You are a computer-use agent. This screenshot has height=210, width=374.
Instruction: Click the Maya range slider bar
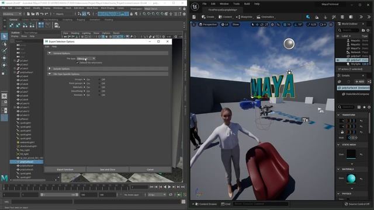60,194
